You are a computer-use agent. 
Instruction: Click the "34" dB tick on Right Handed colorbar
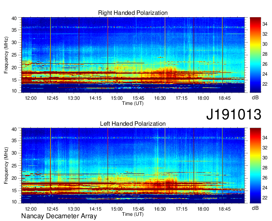click(x=265, y=24)
